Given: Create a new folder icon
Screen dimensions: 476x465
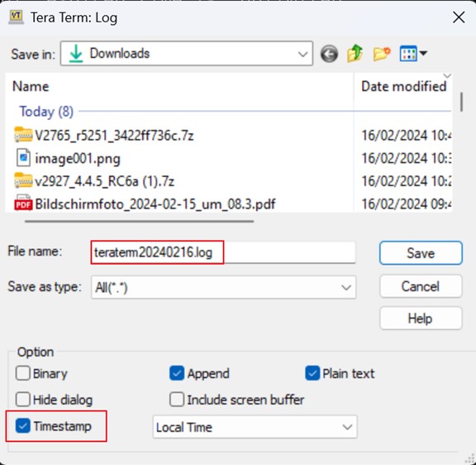Looking at the screenshot, I should tap(382, 54).
